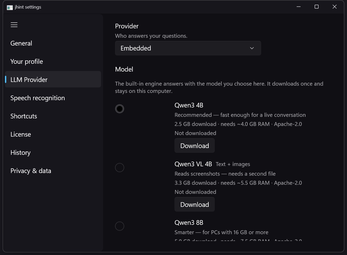
Task: Click 'Smarter — for PCs with 16 GB or more'
Action: 221,232
